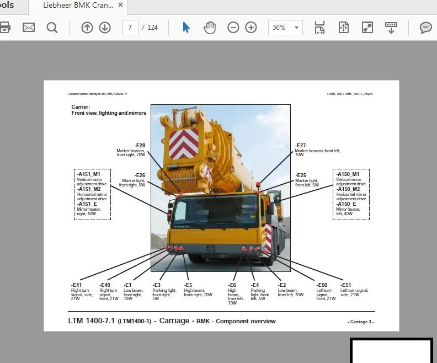Go to next page arrow
Screen dimensions: 437x363
click(x=105, y=28)
